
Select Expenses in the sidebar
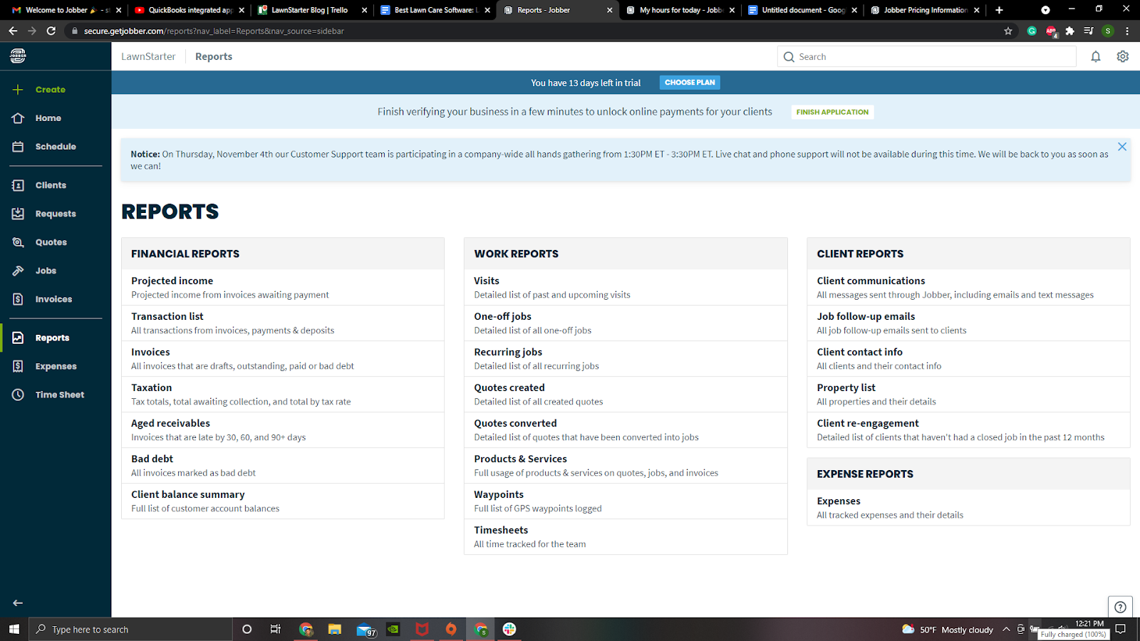pyautogui.click(x=56, y=366)
